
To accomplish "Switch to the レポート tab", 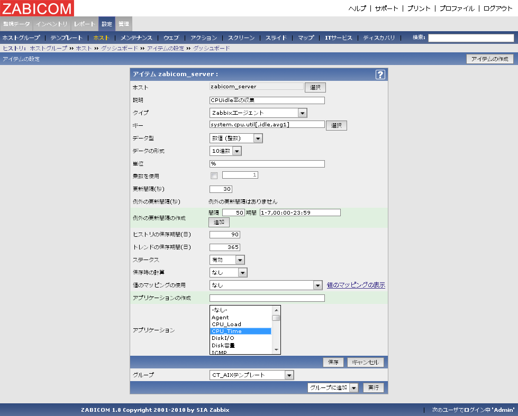I will point(85,24).
